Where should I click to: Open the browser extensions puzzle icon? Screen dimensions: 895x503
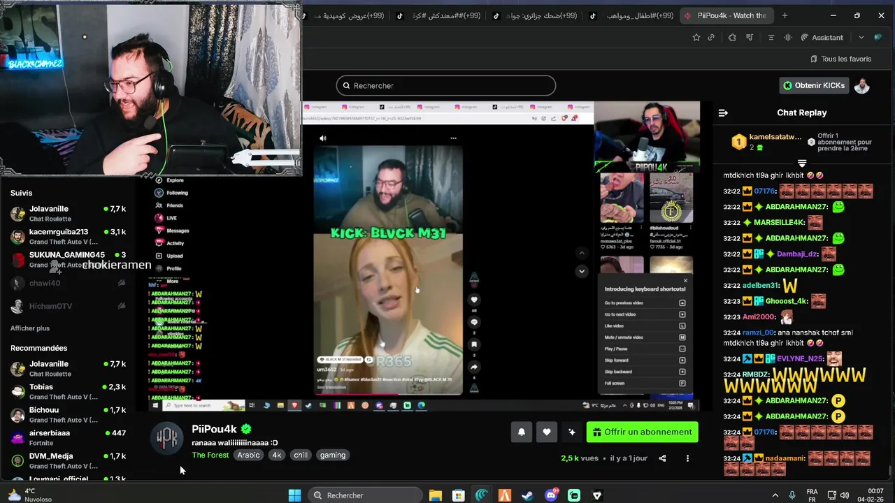tap(732, 37)
